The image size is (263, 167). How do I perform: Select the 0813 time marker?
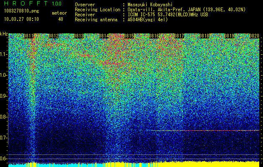point(79,36)
